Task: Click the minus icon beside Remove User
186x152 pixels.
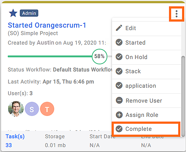Action: [119, 100]
